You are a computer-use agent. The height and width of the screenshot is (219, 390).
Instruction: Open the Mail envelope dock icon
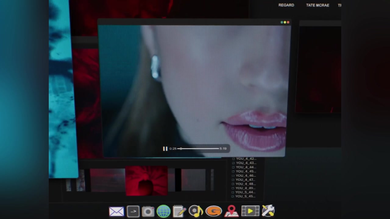coord(116,211)
